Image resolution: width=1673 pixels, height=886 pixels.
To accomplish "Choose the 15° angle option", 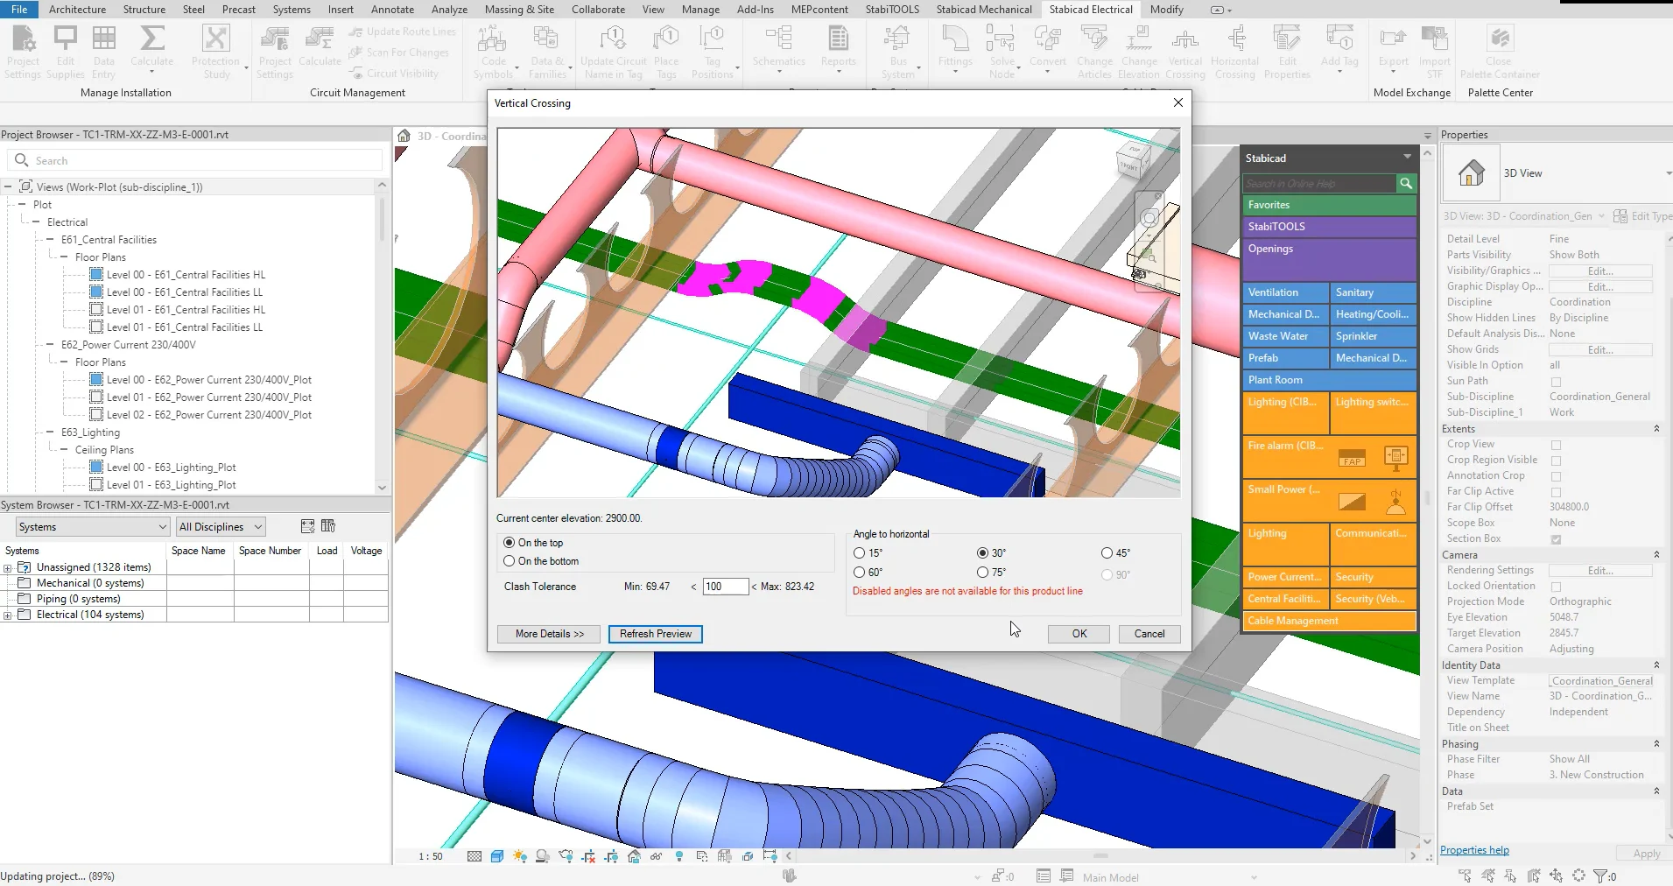I will point(859,553).
